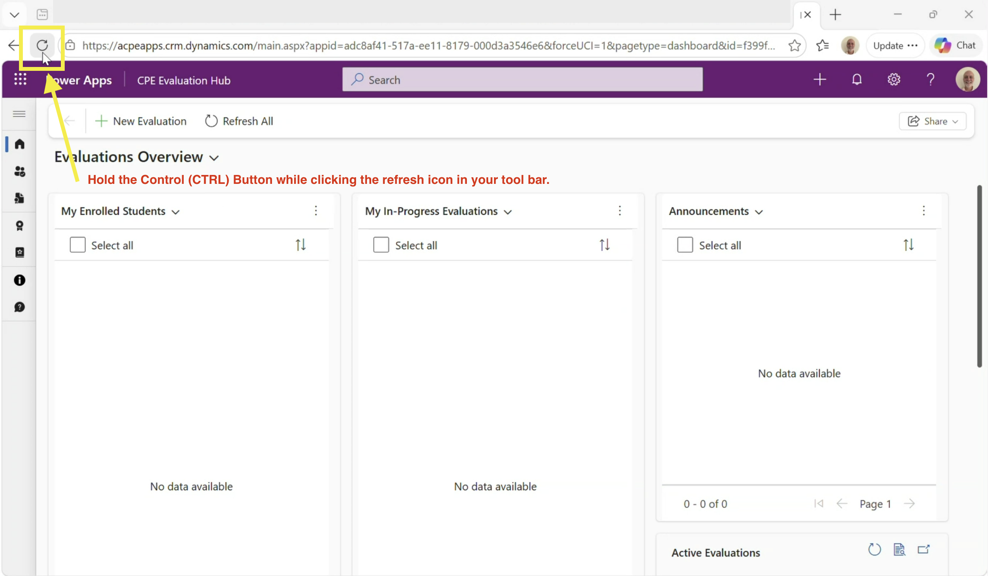
Task: Go back with the browser back arrow
Action: point(13,45)
